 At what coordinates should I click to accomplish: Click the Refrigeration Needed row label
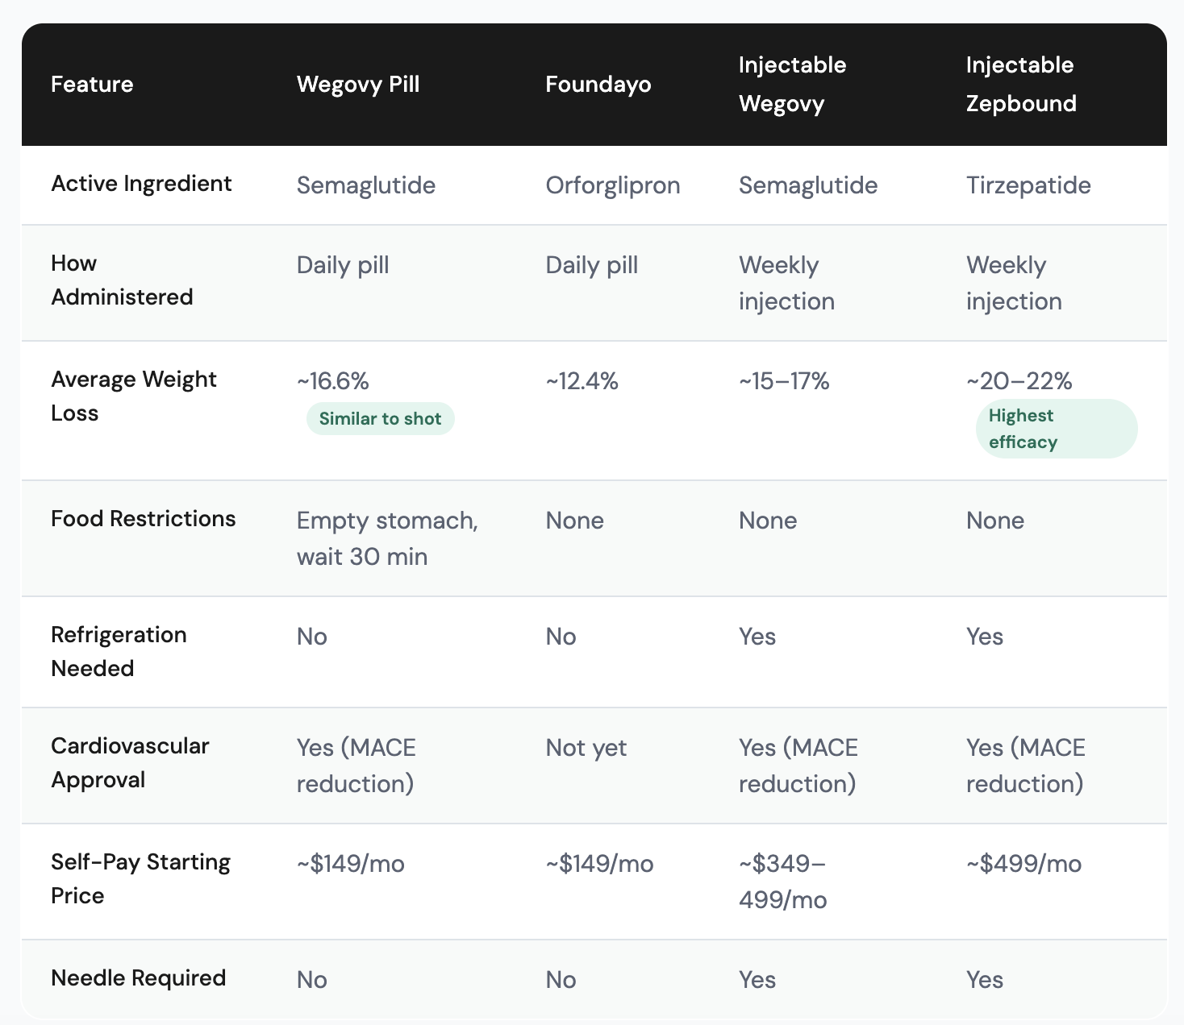pyautogui.click(x=119, y=651)
